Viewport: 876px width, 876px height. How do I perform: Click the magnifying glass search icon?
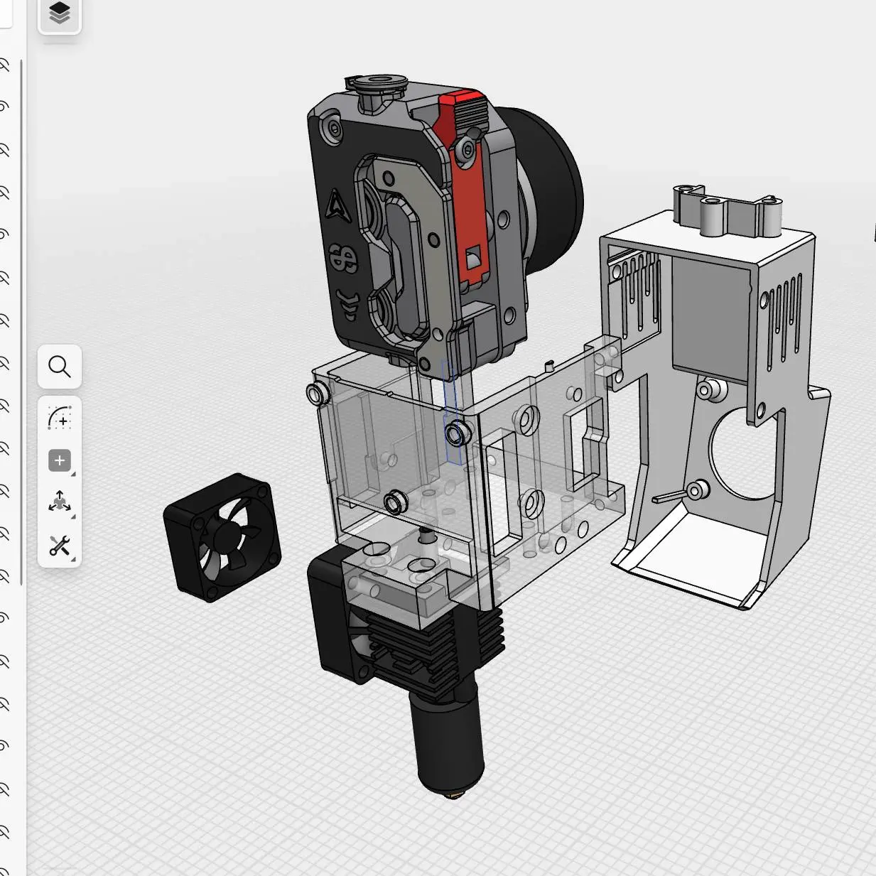click(60, 367)
